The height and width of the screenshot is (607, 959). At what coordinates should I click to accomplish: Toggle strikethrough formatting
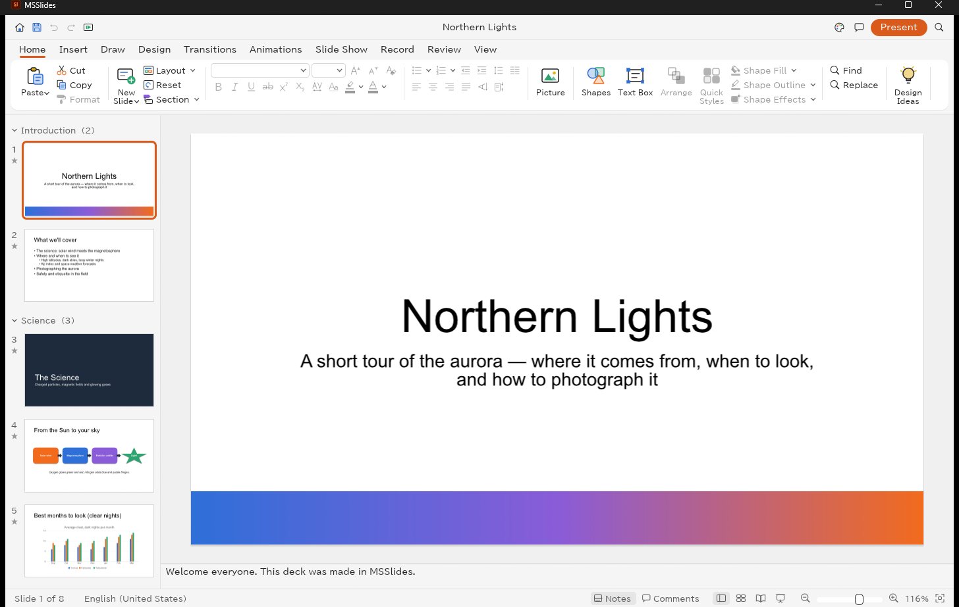pos(267,87)
